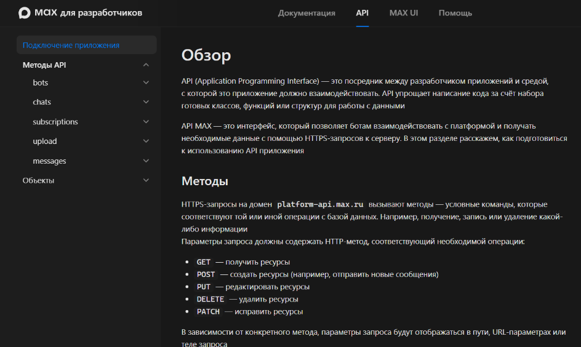The image size is (581, 347).
Task: Select messages item in sidebar
Action: point(49,161)
